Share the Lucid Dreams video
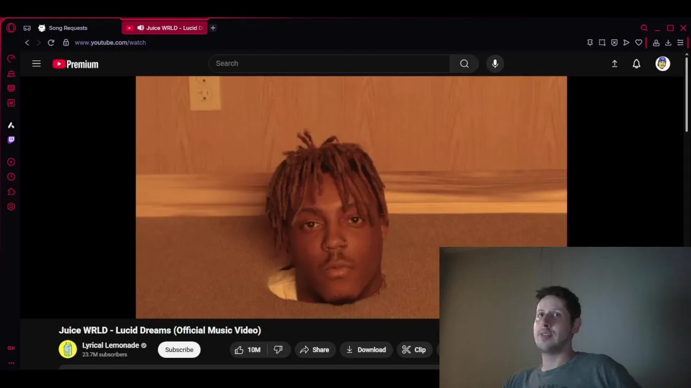 point(315,350)
